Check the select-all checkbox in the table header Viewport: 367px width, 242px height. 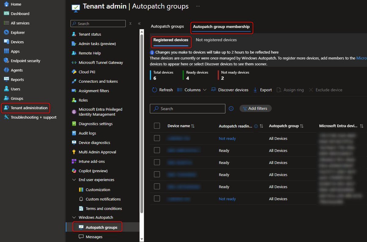(157, 125)
